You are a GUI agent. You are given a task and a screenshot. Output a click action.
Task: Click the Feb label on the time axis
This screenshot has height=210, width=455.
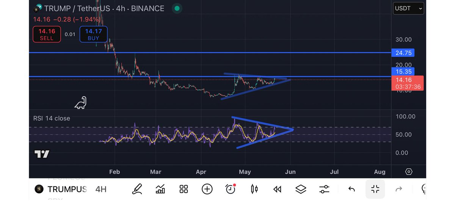[x=114, y=172]
